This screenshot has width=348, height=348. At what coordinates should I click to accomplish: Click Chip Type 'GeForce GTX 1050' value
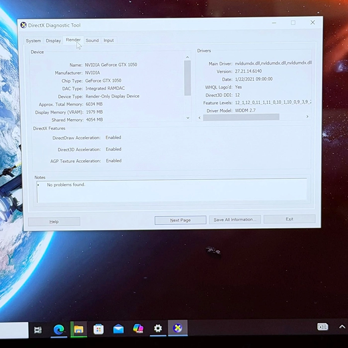(x=103, y=81)
